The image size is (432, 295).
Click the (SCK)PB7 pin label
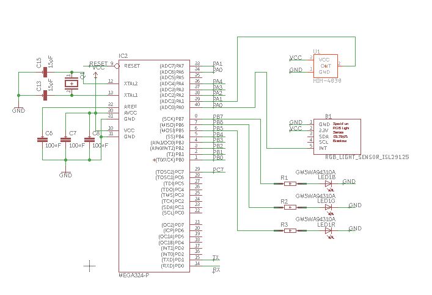point(173,119)
